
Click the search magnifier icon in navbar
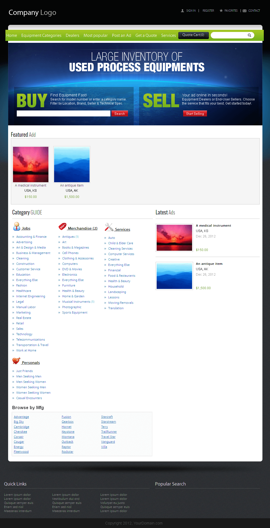(x=249, y=35)
